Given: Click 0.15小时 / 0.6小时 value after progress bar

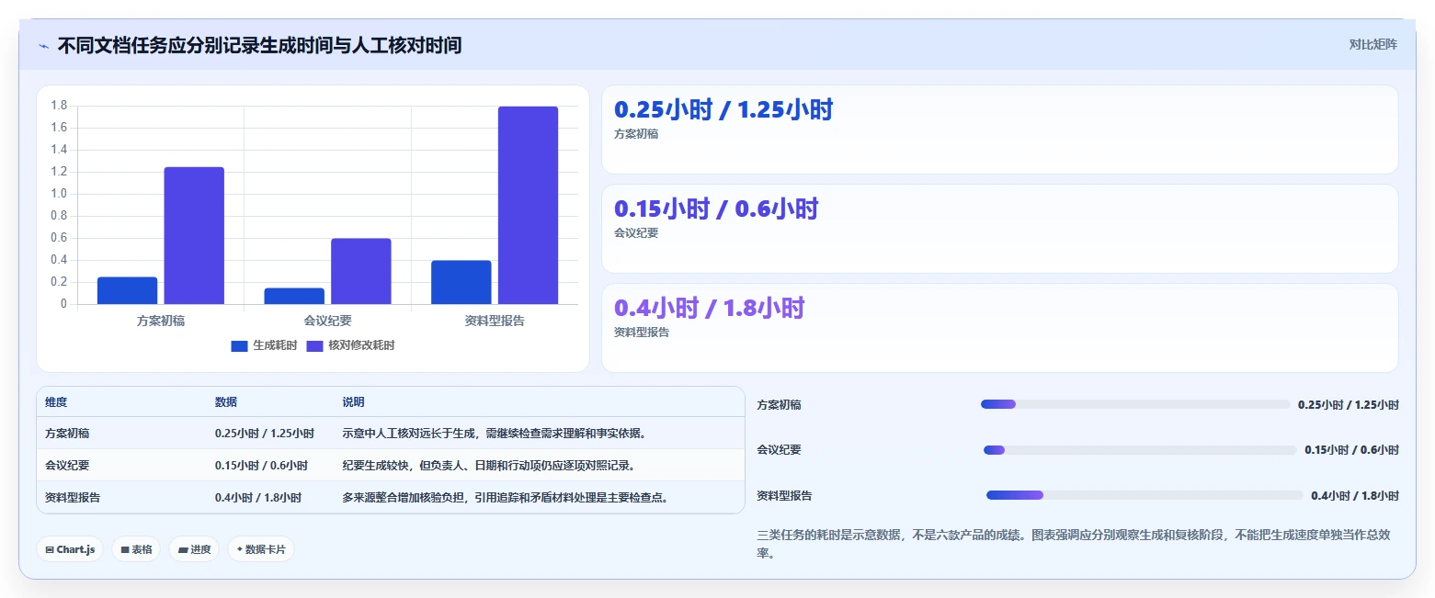Looking at the screenshot, I should [1351, 450].
